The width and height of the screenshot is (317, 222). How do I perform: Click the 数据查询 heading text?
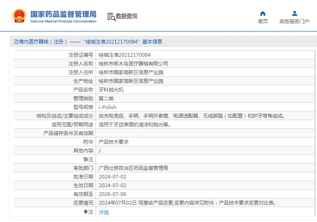[127, 16]
